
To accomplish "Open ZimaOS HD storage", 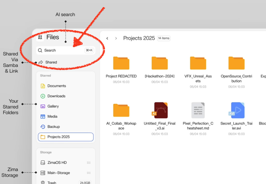I will pyautogui.click(x=57, y=162).
